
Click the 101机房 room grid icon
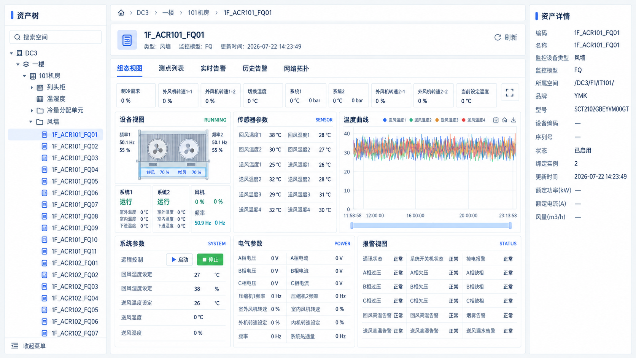(33, 76)
